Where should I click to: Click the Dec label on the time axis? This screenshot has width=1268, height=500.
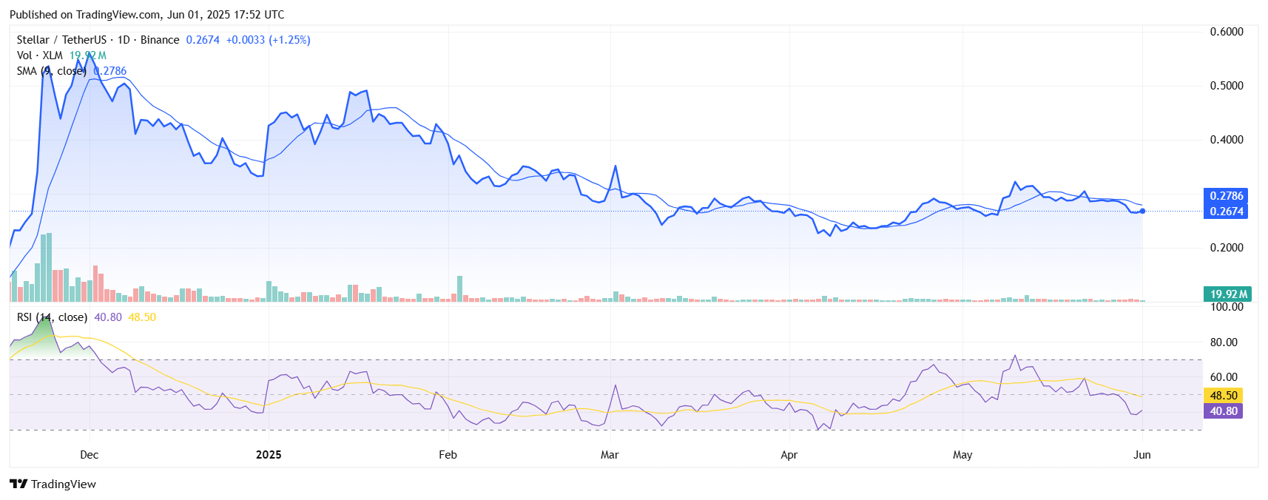pos(89,455)
